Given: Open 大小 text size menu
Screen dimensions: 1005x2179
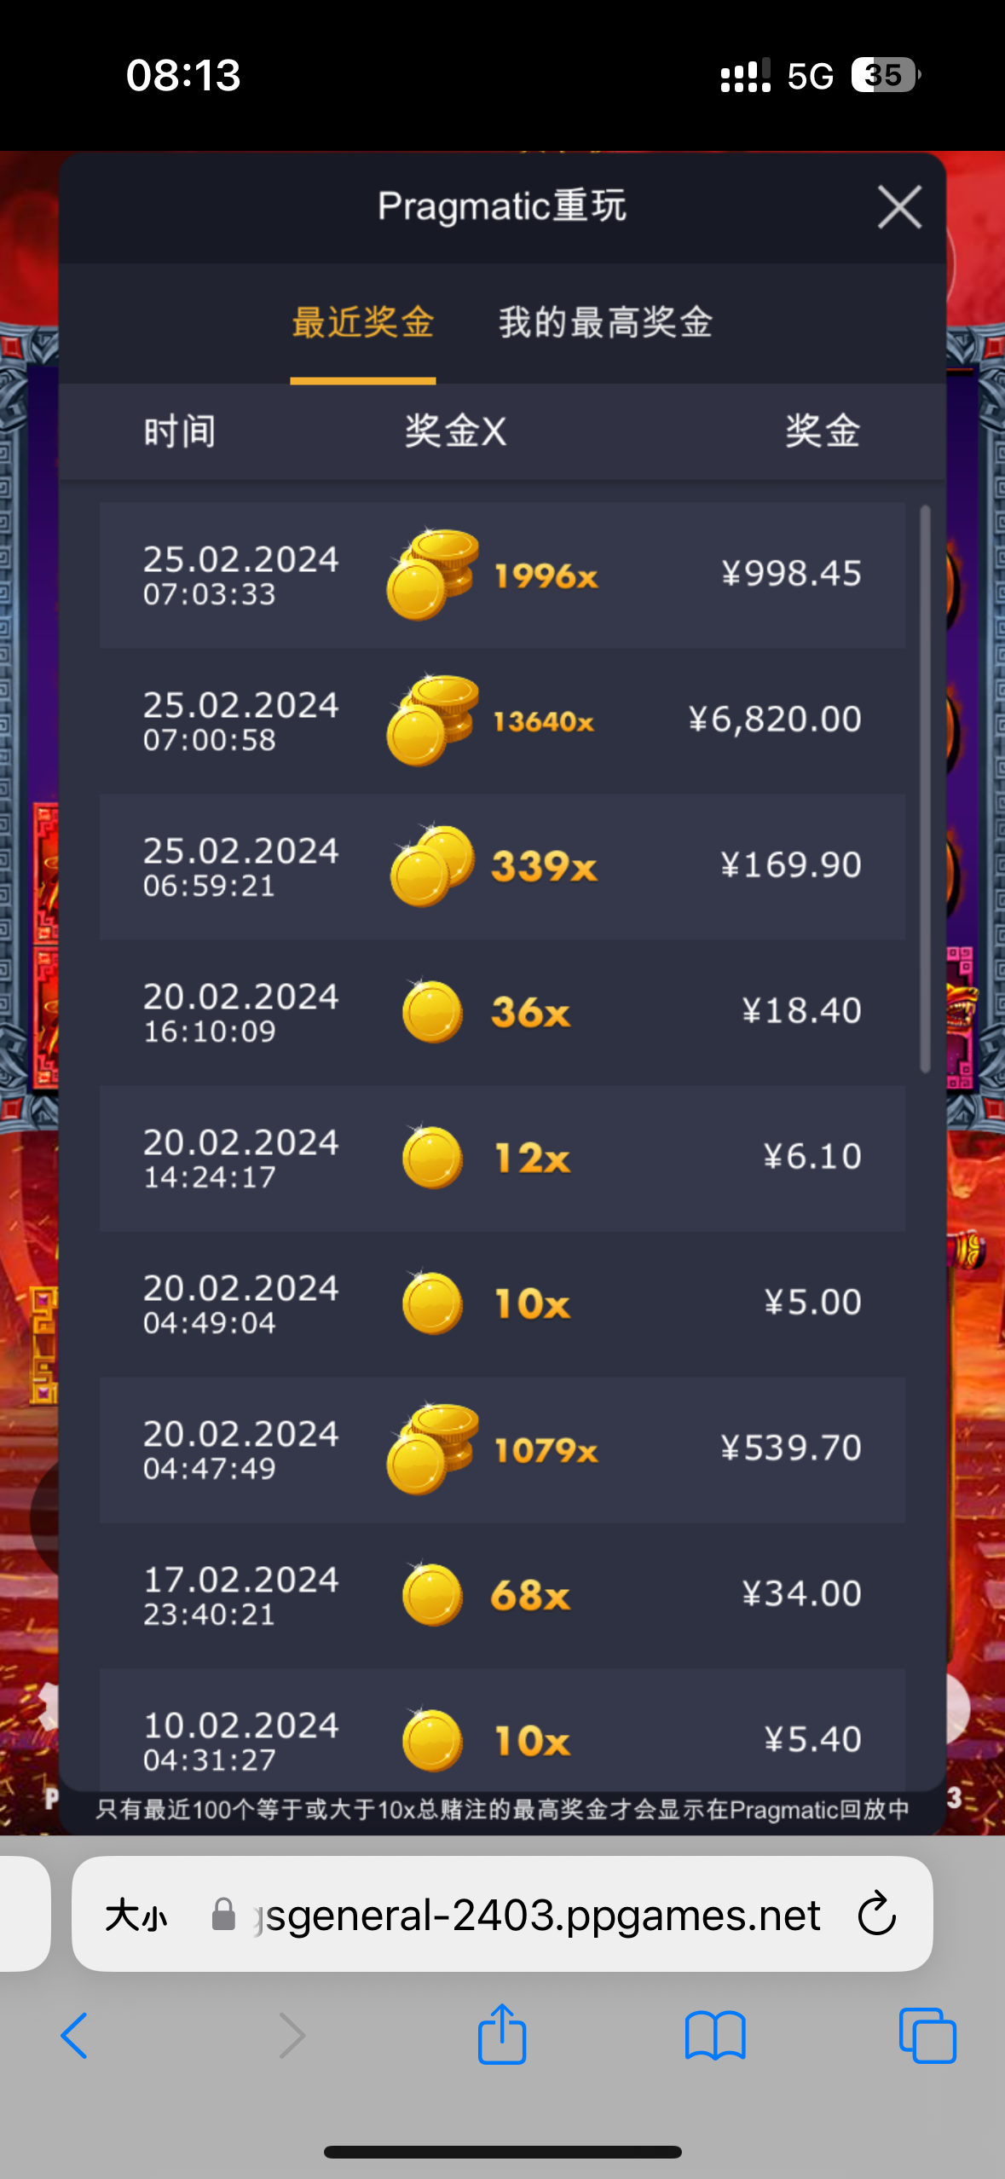Looking at the screenshot, I should click(x=136, y=1916).
